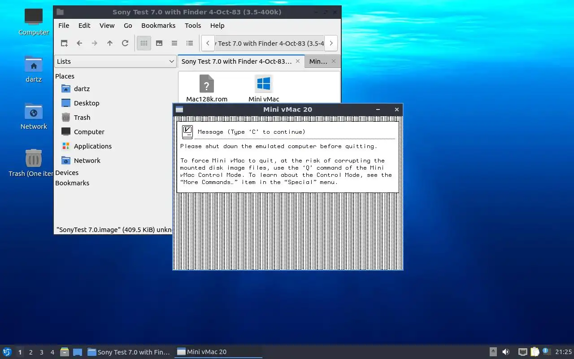Open the clipboard manager tray icon

click(x=535, y=352)
